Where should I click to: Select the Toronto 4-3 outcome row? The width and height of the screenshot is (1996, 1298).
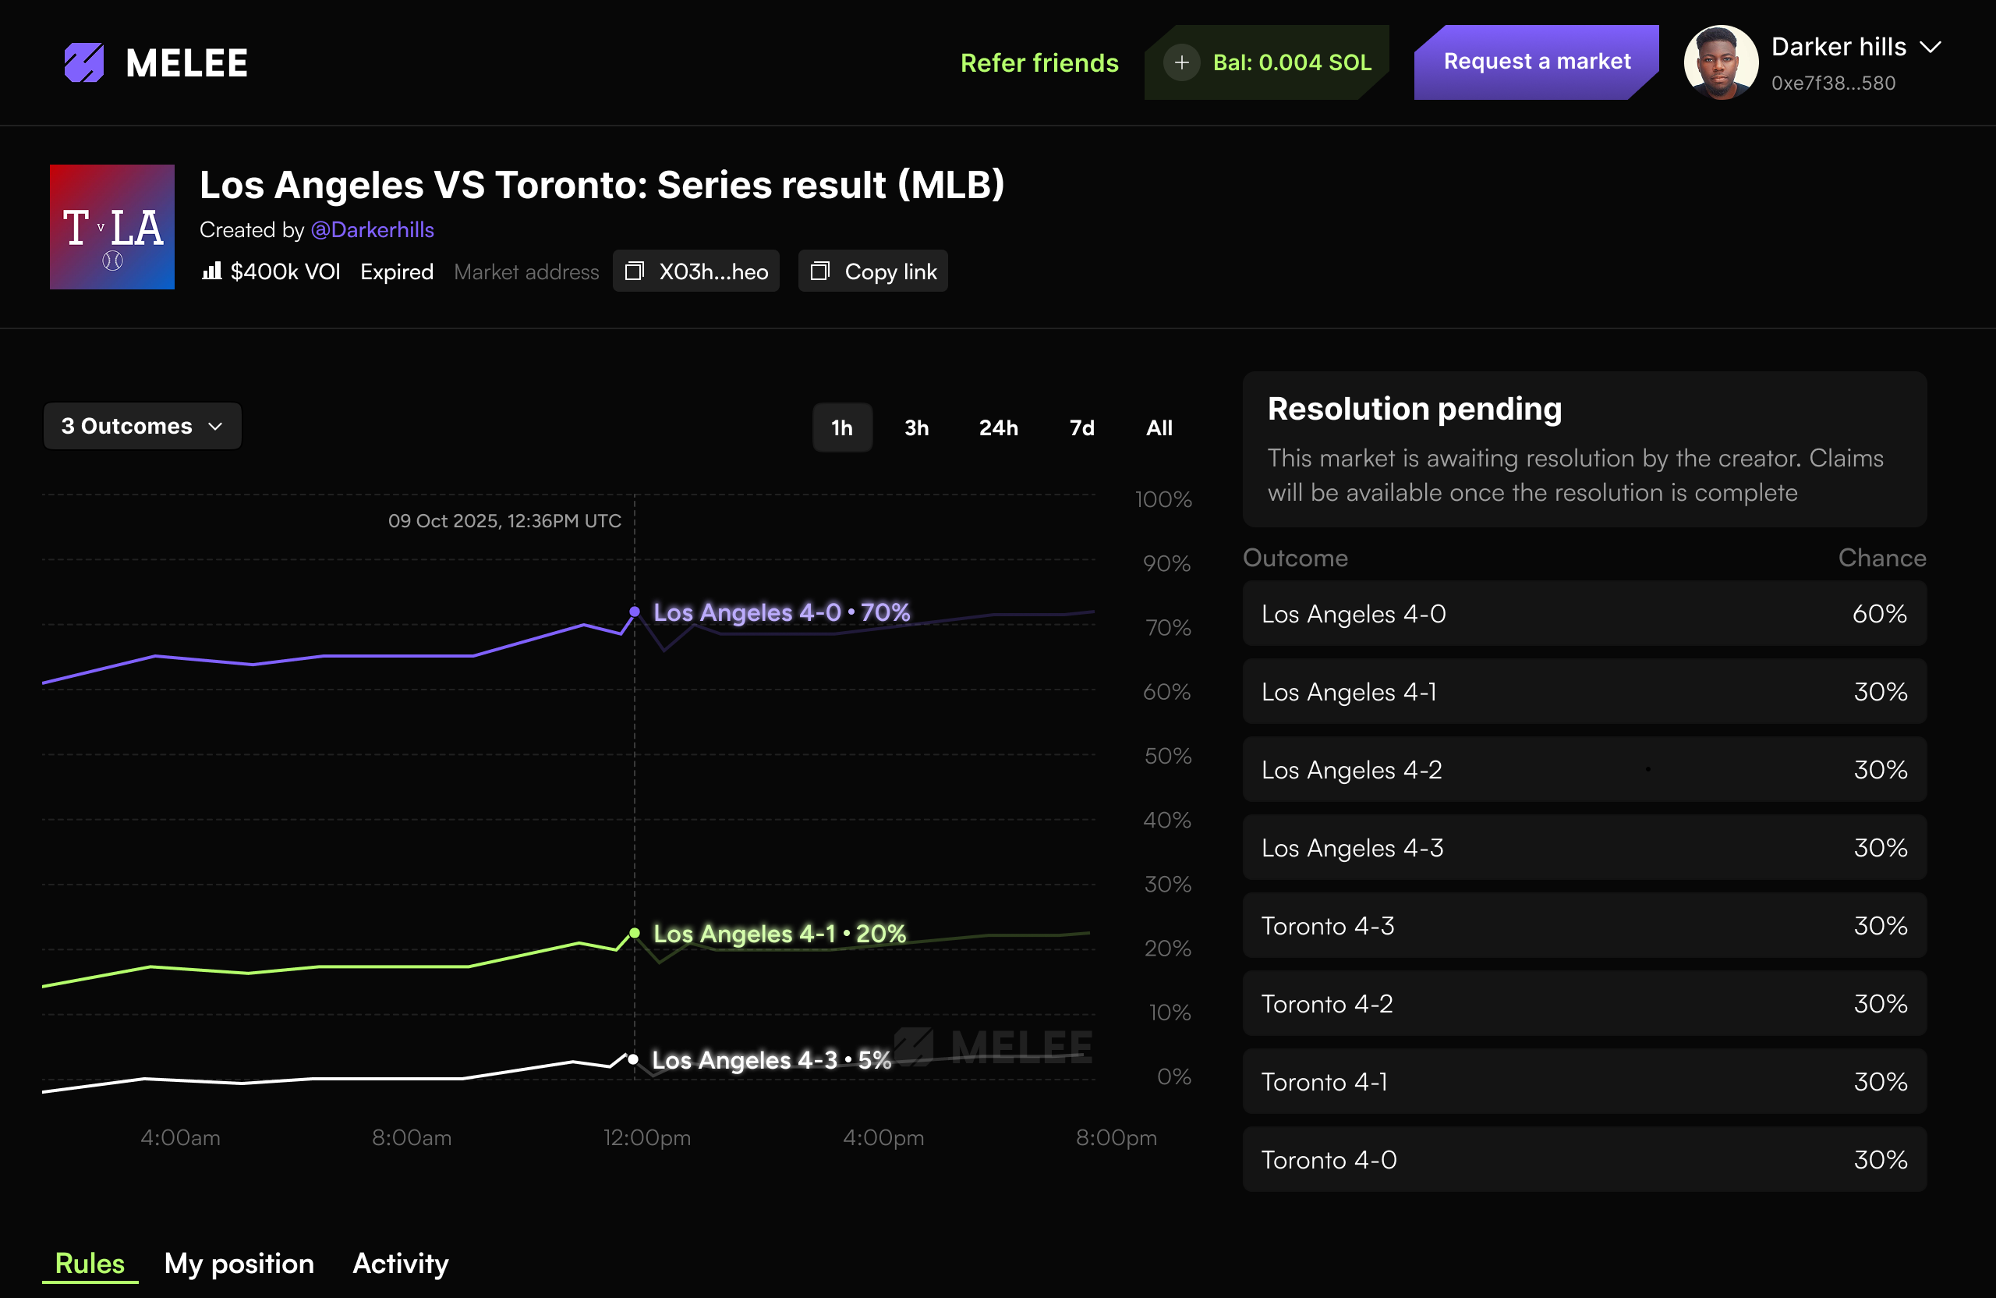coord(1584,925)
